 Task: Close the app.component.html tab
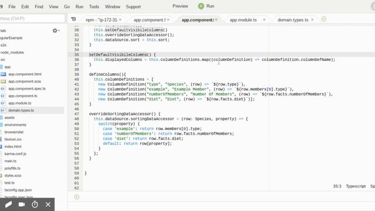click(168, 19)
